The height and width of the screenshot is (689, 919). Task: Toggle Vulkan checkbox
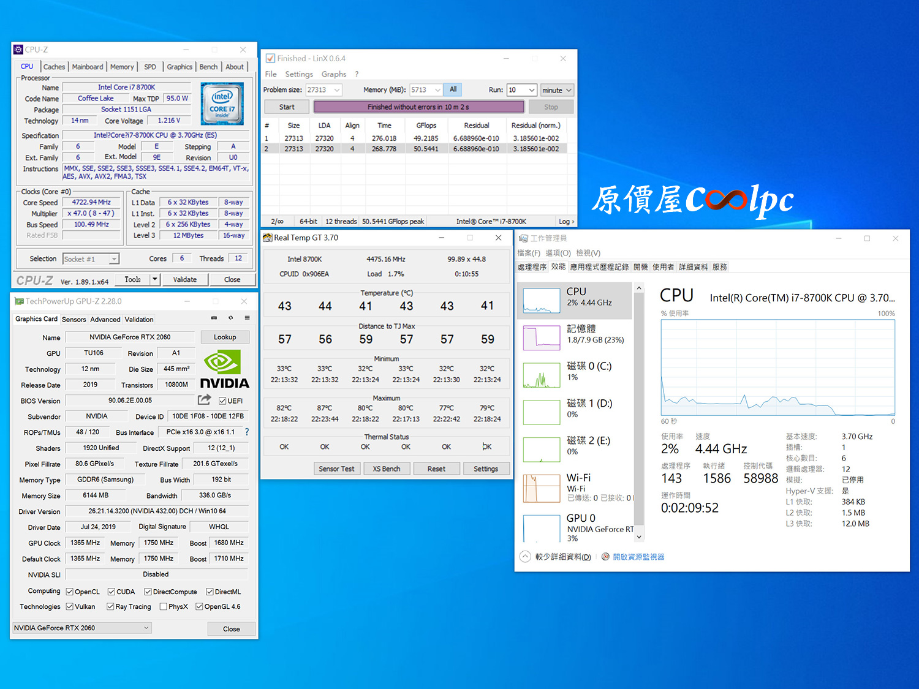pyautogui.click(x=70, y=606)
